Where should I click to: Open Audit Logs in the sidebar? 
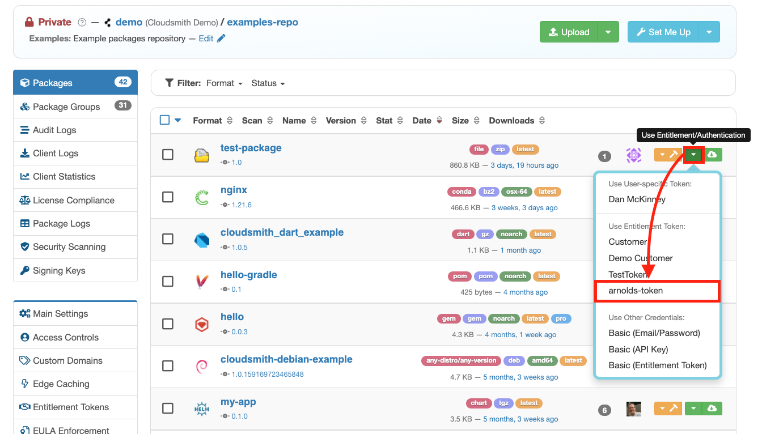click(75, 130)
